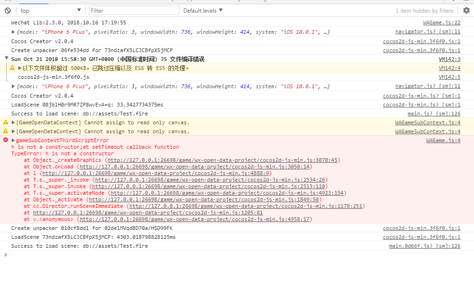474x282 pixels.
Task: Open source link main.js? [sm]:126
Action: (434, 114)
